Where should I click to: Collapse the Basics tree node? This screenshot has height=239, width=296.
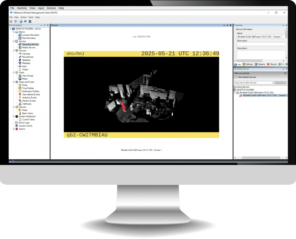(x=14, y=32)
